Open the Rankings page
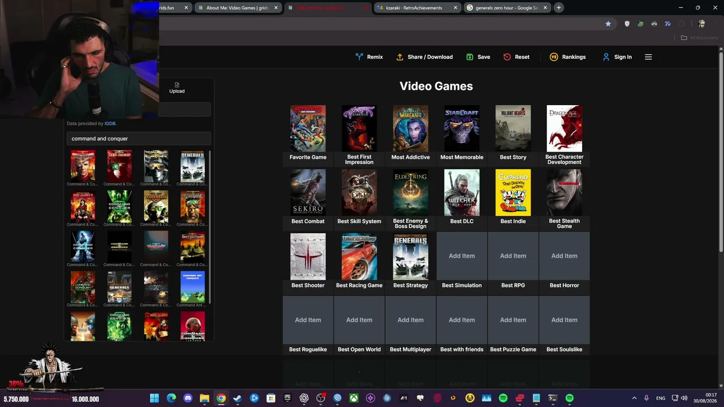Screen dimensions: 724x407 click(x=567, y=57)
